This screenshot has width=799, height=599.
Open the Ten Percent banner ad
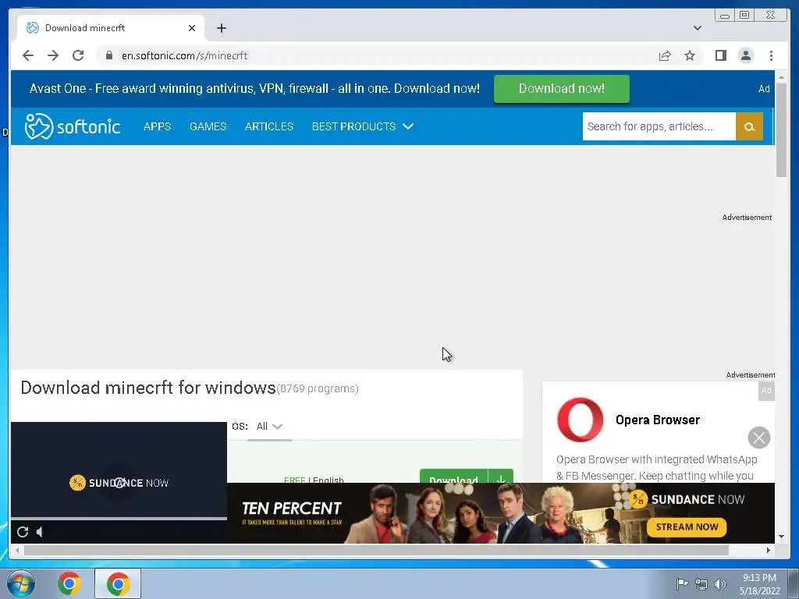[x=500, y=513]
